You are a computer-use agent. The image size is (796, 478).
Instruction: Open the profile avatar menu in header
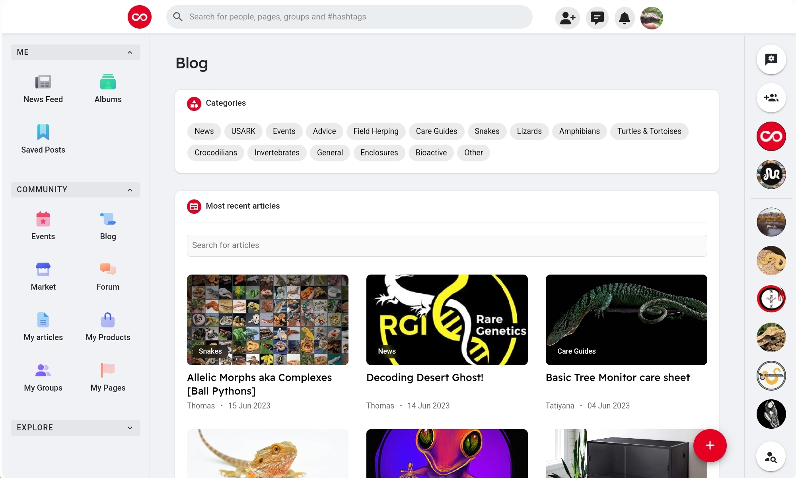point(652,18)
